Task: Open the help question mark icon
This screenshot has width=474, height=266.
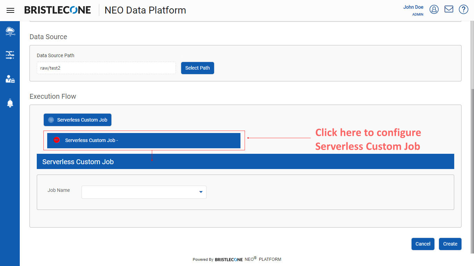Action: (x=464, y=9)
